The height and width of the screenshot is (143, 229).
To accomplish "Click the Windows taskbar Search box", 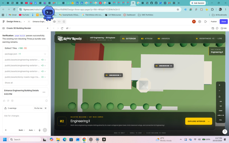I will pos(25,140).
